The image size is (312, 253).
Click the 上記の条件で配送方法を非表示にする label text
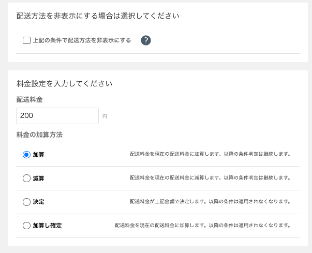(x=82, y=40)
